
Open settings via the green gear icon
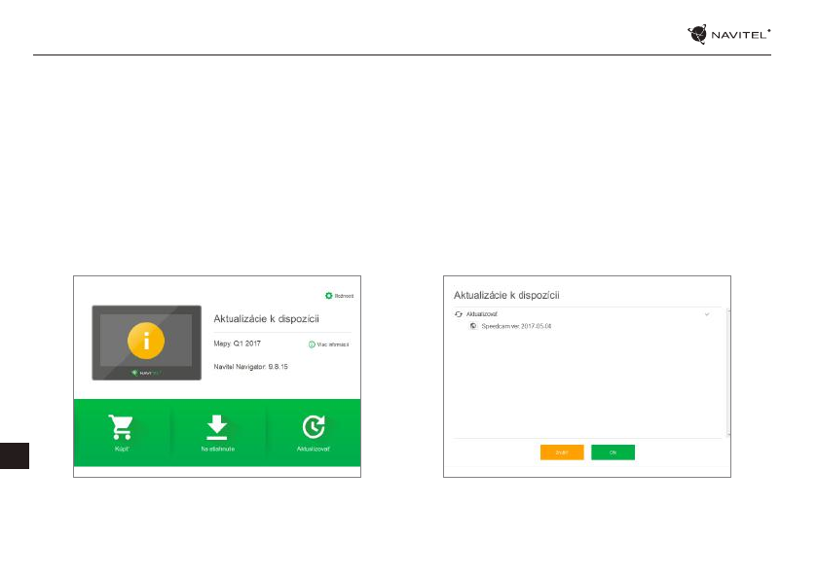pos(329,296)
